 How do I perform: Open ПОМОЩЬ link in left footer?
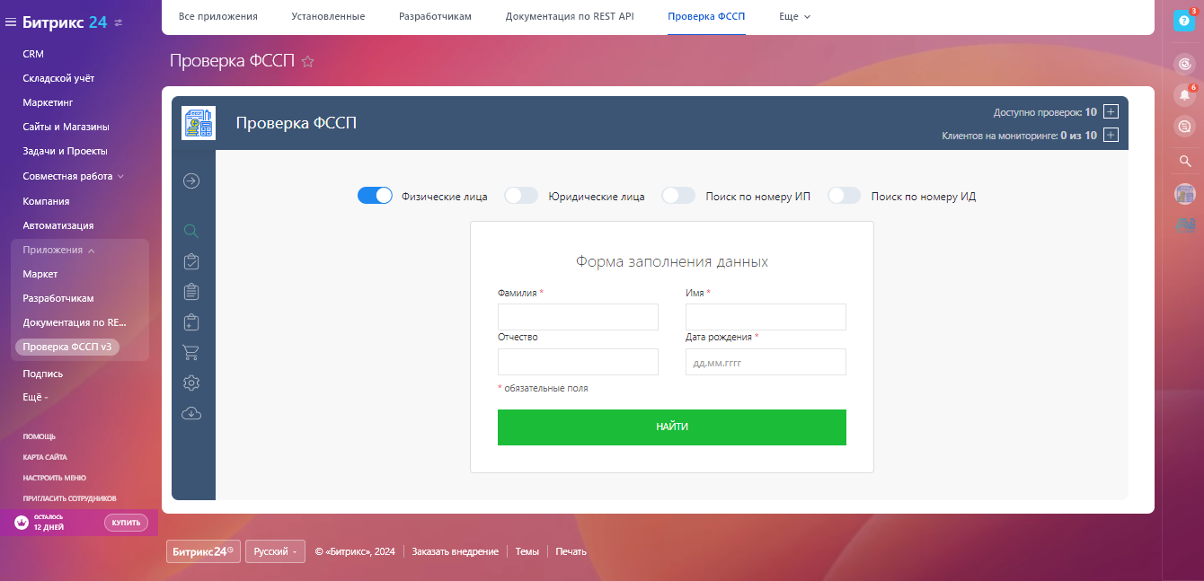point(40,436)
